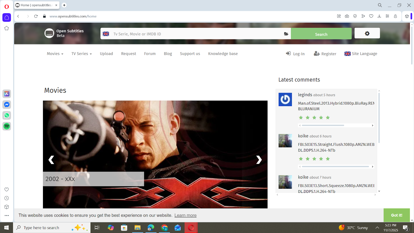The image size is (414, 233).
Task: Go to the Forum menu item
Action: pos(150,54)
